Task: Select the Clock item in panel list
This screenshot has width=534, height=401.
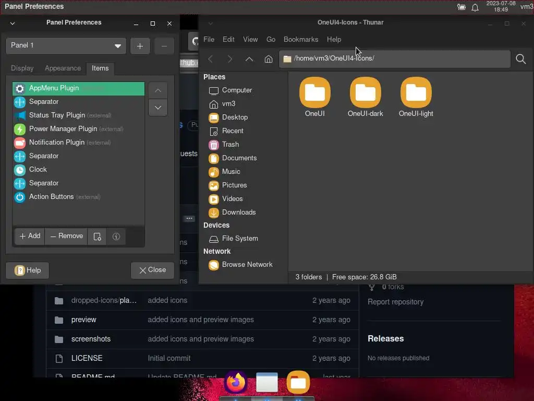Action: coord(78,170)
